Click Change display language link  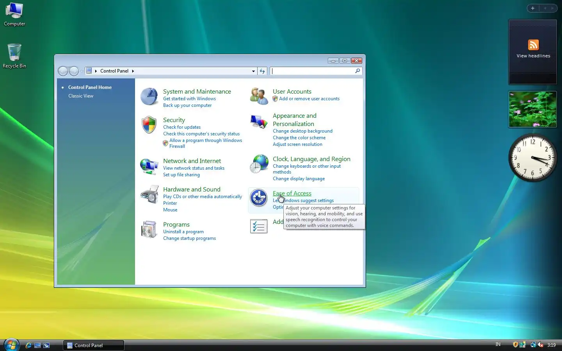point(299,179)
